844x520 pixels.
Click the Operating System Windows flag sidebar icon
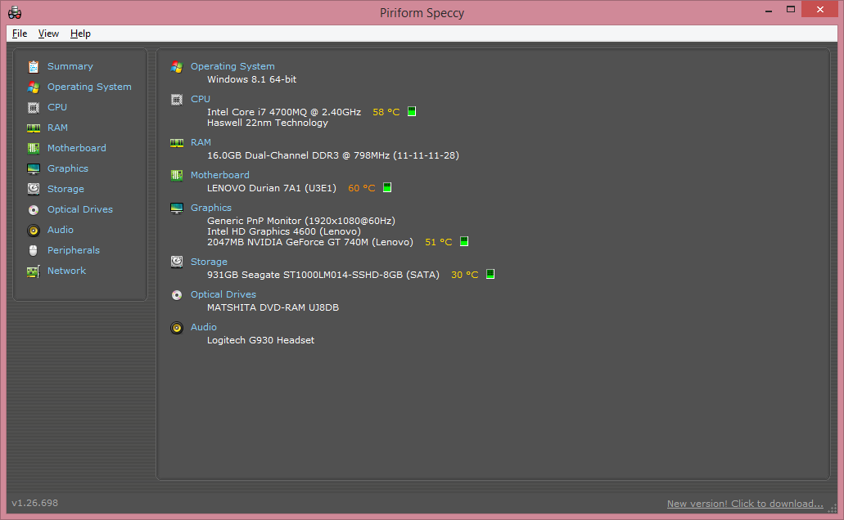[x=34, y=87]
